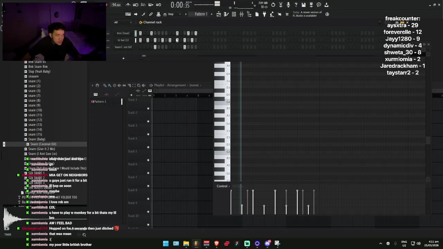Click the link chain icon in toolbar

tap(151, 14)
